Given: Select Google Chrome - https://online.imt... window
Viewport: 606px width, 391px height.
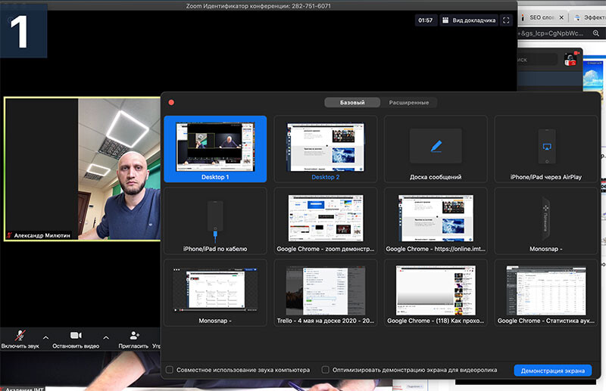Looking at the screenshot, I should point(436,221).
